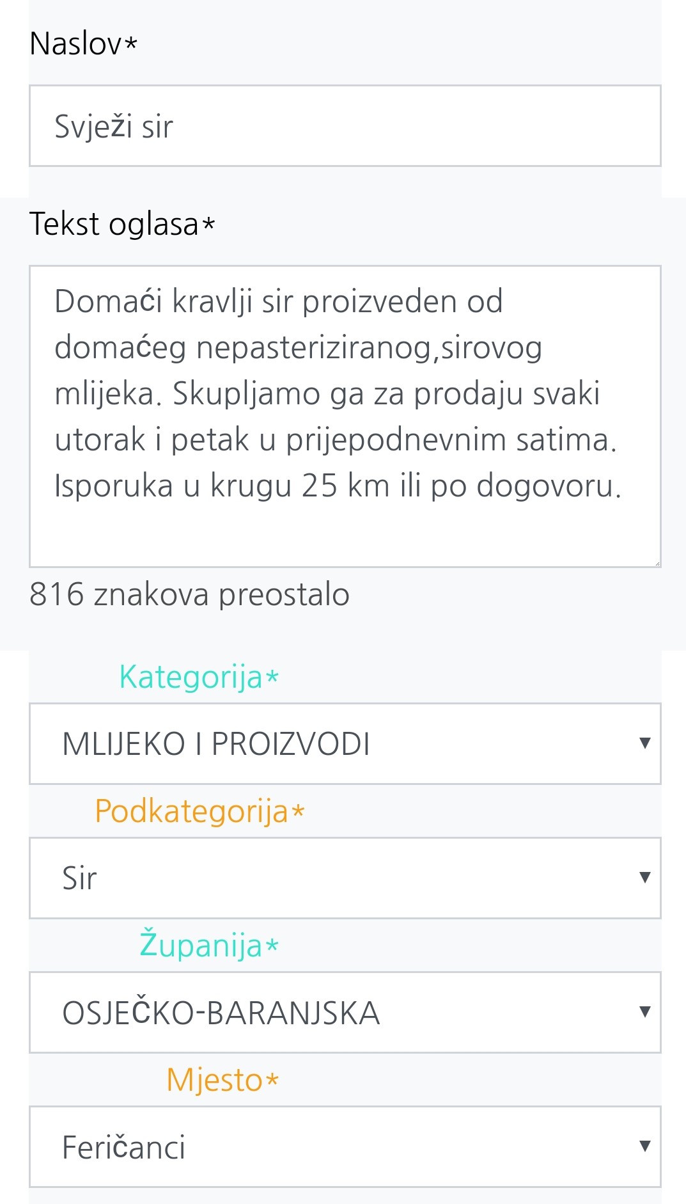
Task: Click the '816 znakova preostalo' counter text
Action: tap(189, 594)
